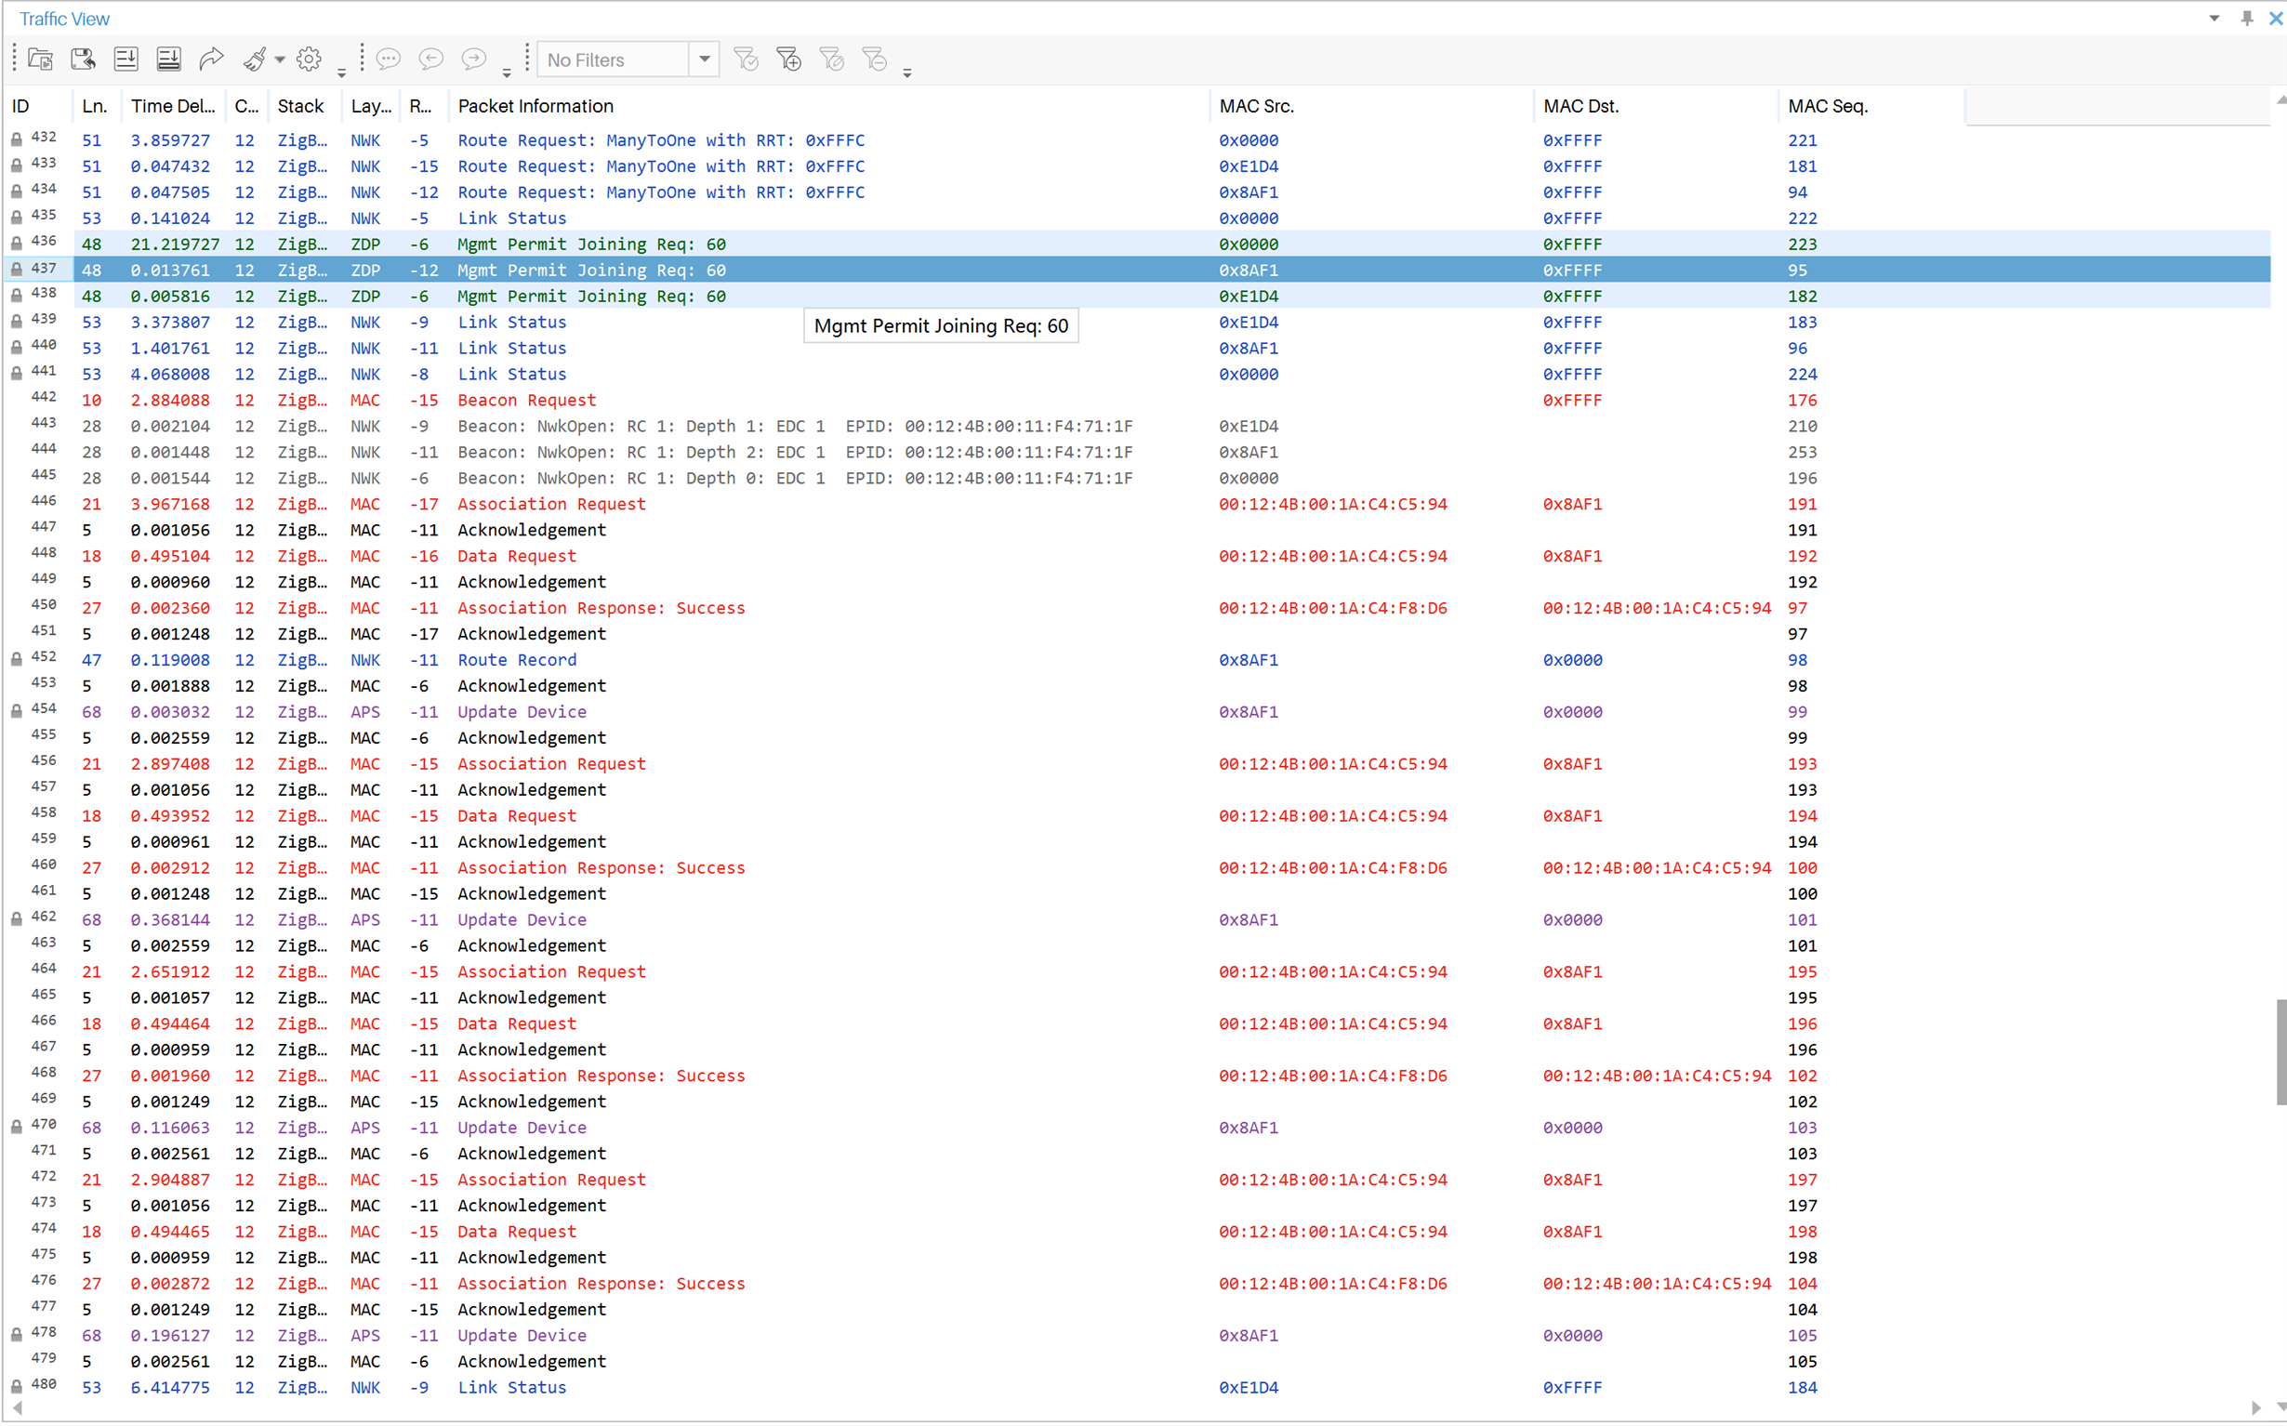
Task: Open the No Filters dropdown arrow
Action: (x=705, y=59)
